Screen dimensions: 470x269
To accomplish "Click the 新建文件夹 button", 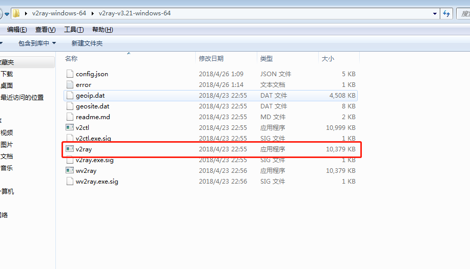I will 87,43.
